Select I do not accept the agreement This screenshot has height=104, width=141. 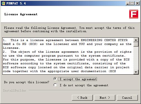[55, 85]
